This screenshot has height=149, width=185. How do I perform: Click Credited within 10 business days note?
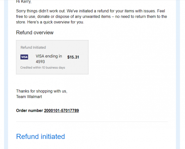pyautogui.click(x=43, y=68)
